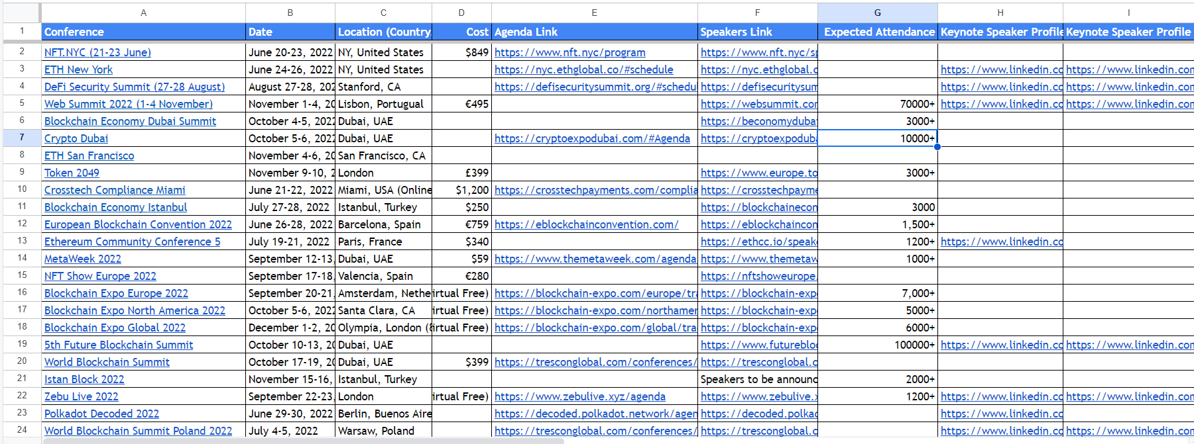Open Ethereum Community Conference 5 link
1194x444 pixels.
[x=133, y=242]
